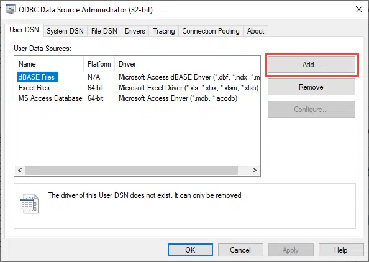Viewport: 369px width, 262px height.
Task: Click the left arrow of horizontal scrollbar
Action: pos(20,171)
